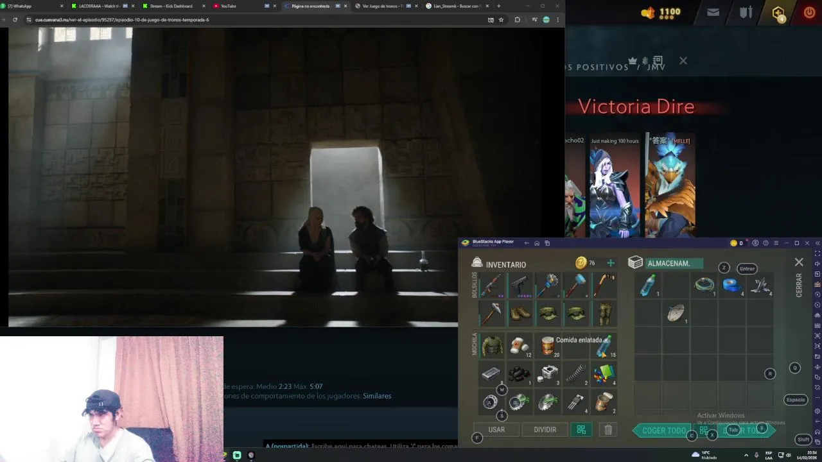822x462 pixels.
Task: Take the coiled wire from storage
Action: click(704, 285)
